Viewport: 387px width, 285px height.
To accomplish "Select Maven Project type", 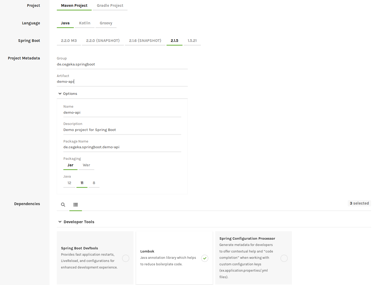I will (x=74, y=6).
